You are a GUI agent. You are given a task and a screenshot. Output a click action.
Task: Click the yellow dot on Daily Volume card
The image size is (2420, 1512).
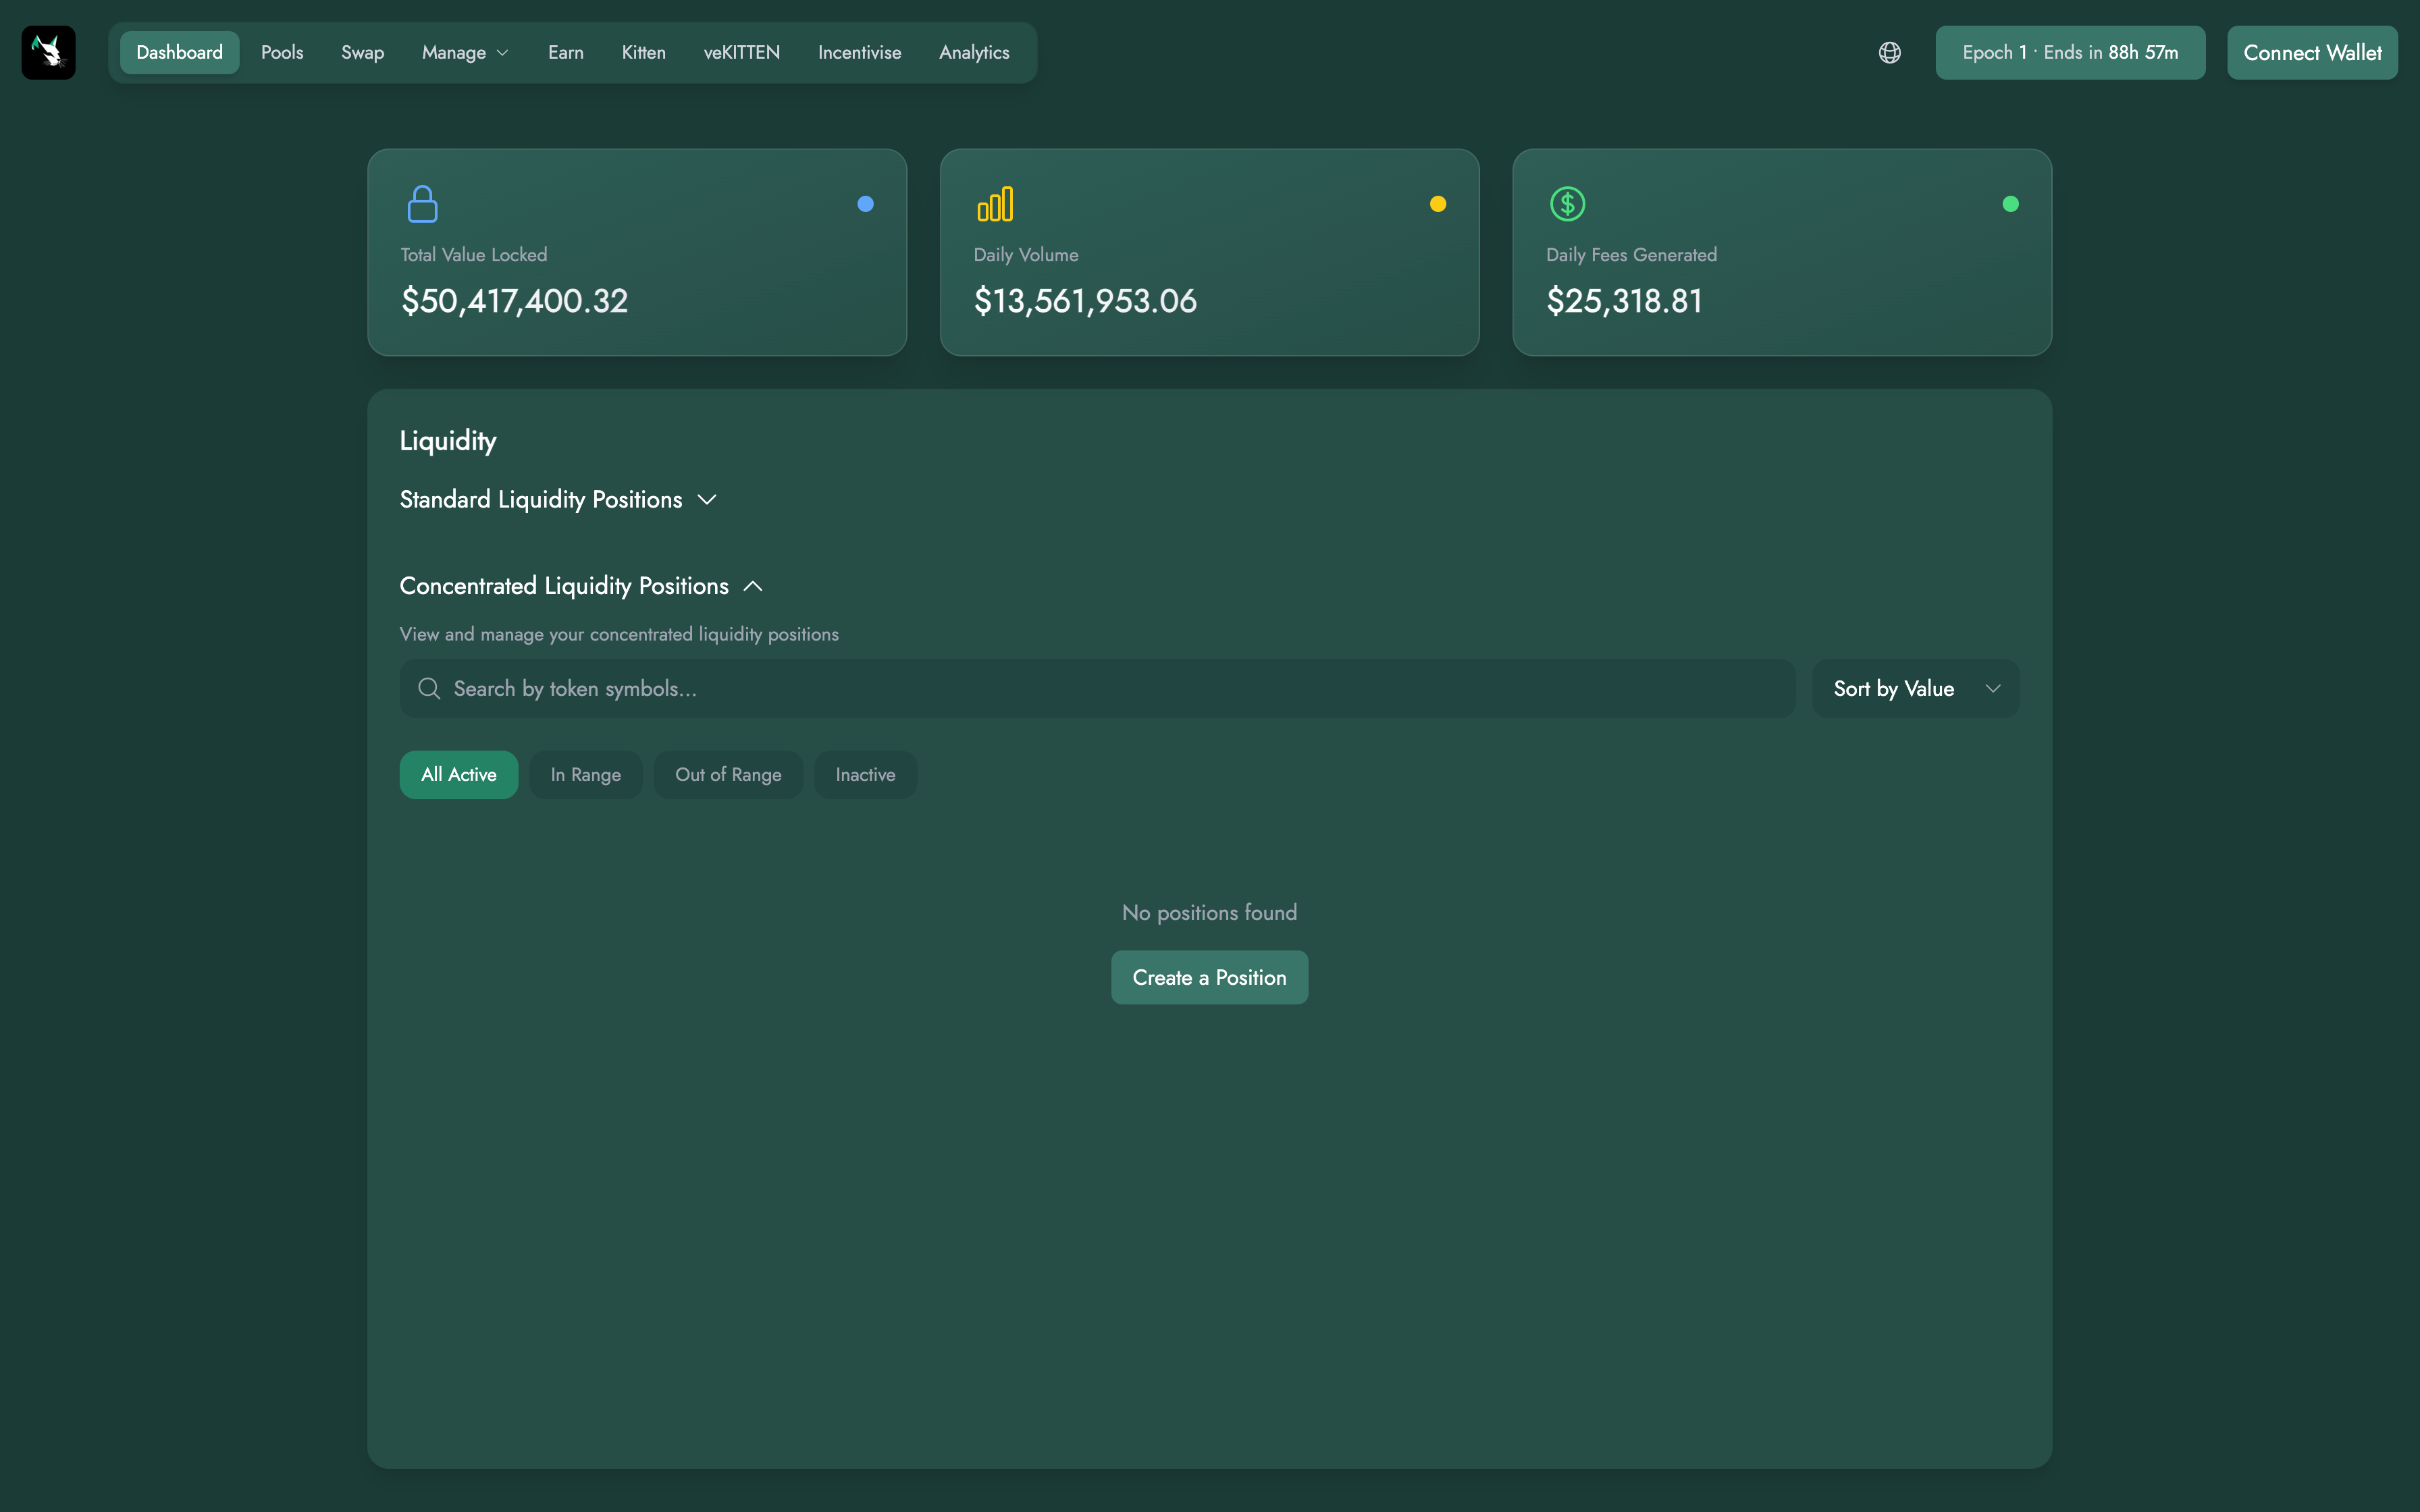pyautogui.click(x=1438, y=204)
